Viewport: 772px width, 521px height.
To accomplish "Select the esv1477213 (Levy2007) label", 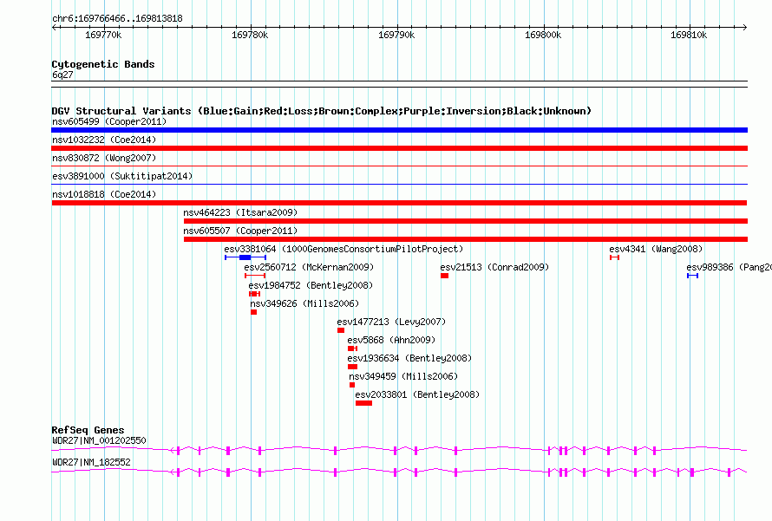I will [x=391, y=322].
